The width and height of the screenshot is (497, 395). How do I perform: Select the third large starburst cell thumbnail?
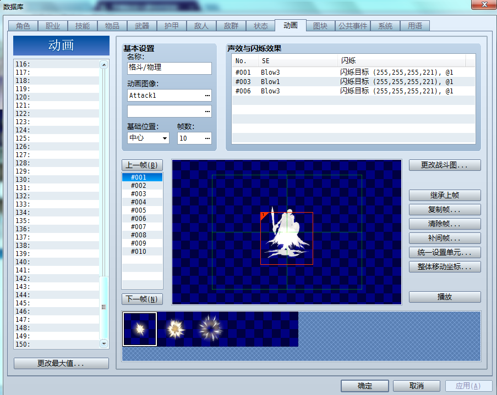[210, 329]
